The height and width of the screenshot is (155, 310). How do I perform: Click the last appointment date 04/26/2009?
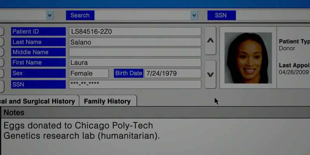(x=294, y=72)
